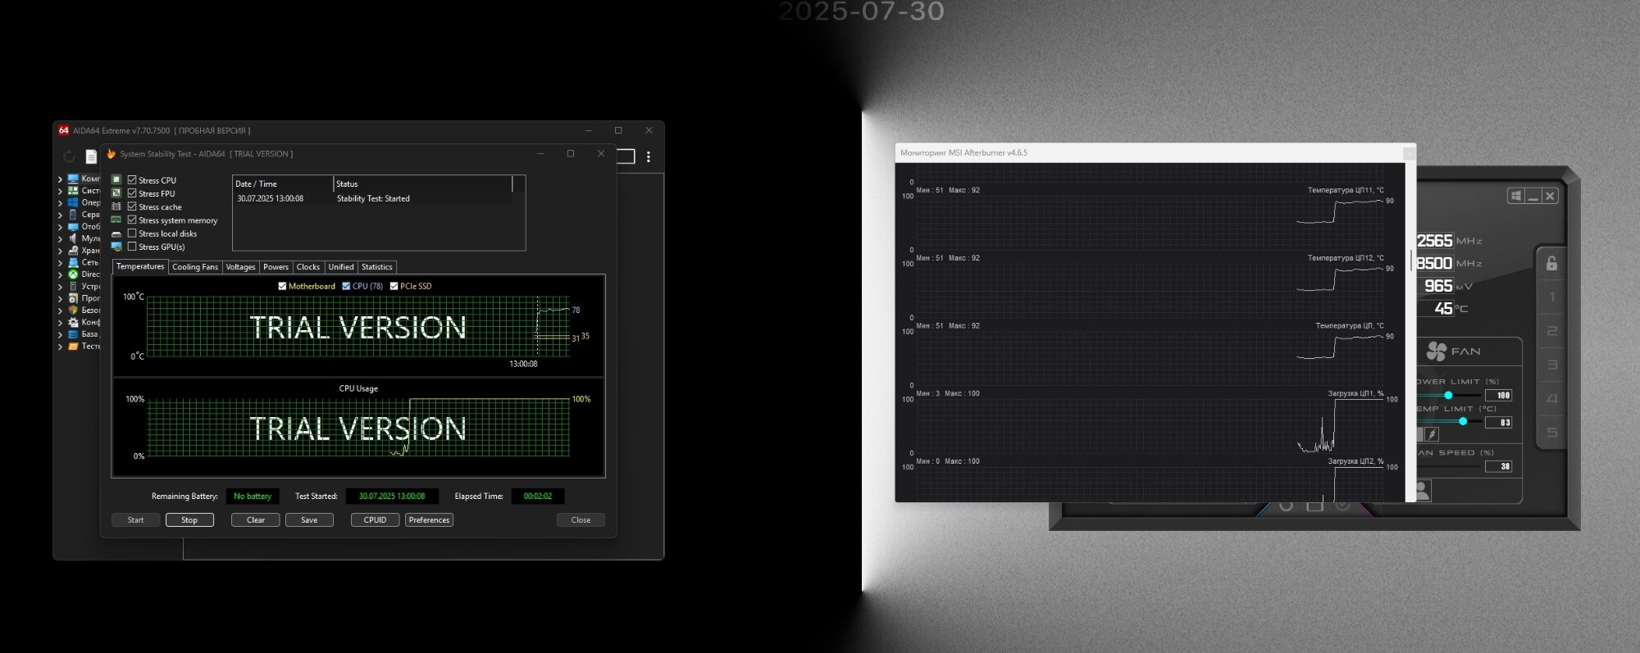Open the Powers tab

tap(276, 267)
